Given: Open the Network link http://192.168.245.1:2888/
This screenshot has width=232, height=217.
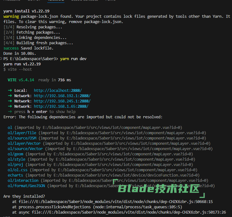Looking at the screenshot, I should (62, 101).
